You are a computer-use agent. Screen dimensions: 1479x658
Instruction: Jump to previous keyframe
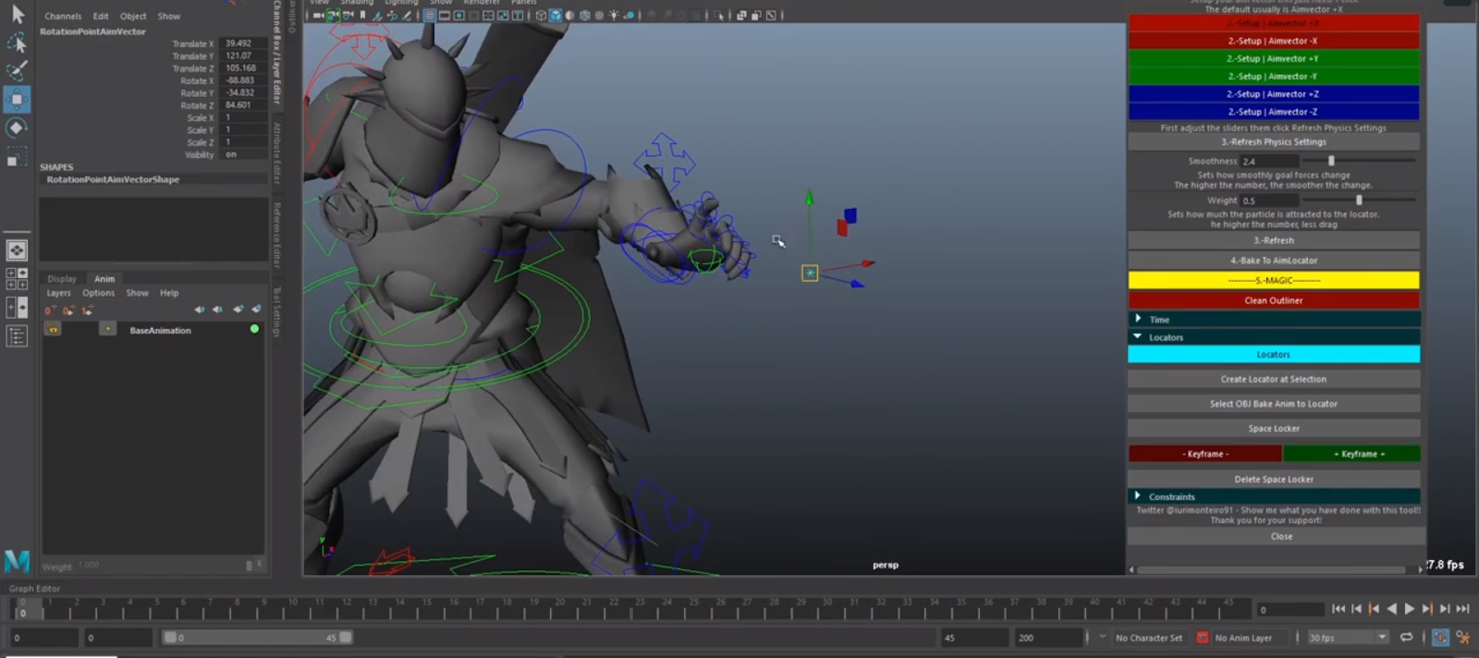coord(1374,608)
